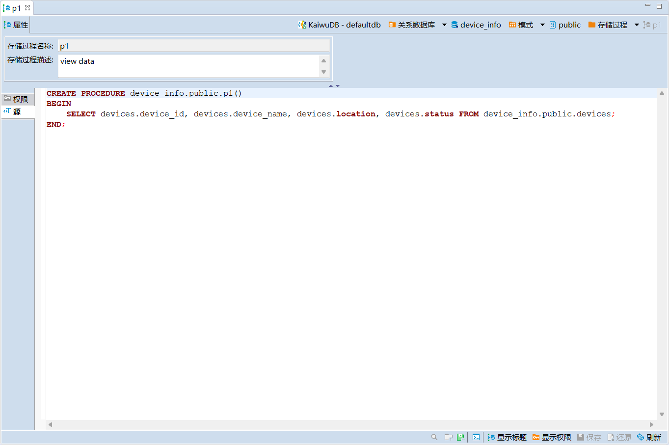Toggle 显示标题 show header option
The height and width of the screenshot is (445, 669).
(x=507, y=437)
